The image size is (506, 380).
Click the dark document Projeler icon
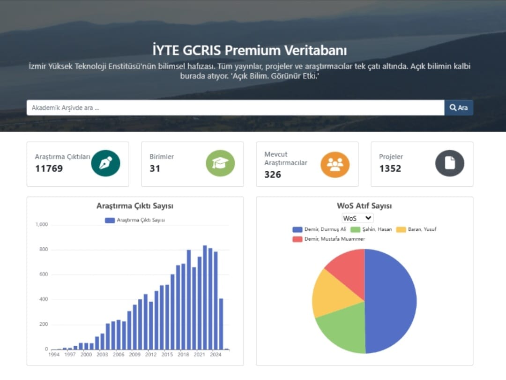point(450,163)
